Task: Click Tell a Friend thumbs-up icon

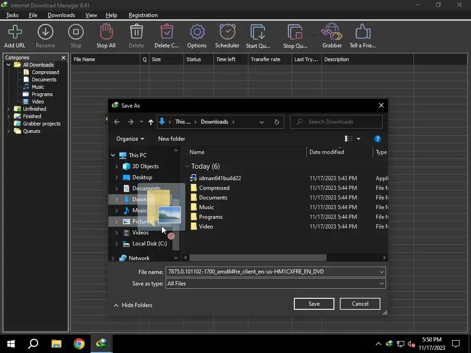Action: tap(362, 32)
